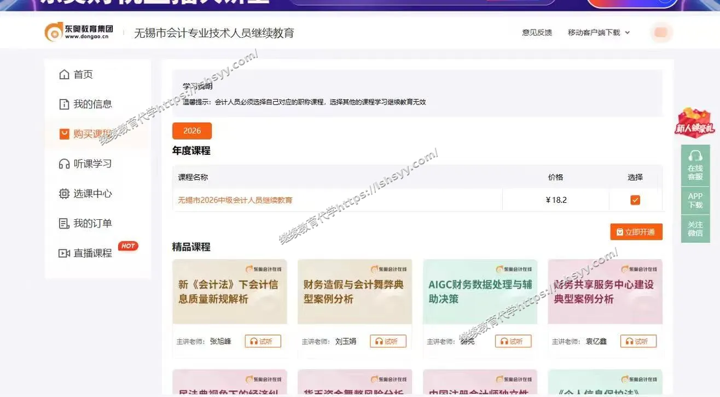Screen dimensions: 720x397
Task: Click the 温馨提示 notice text
Action: (x=304, y=102)
